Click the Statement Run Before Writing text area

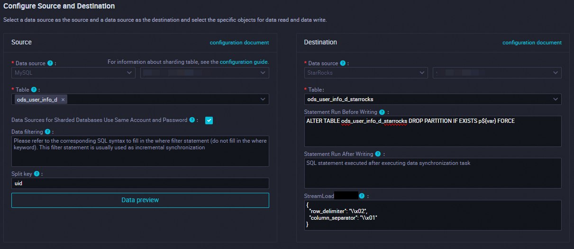click(x=433, y=131)
